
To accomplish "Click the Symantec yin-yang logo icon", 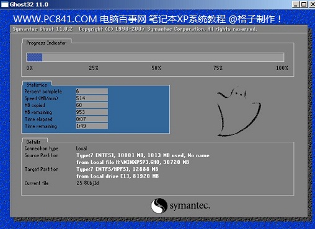I will pyautogui.click(x=159, y=205).
